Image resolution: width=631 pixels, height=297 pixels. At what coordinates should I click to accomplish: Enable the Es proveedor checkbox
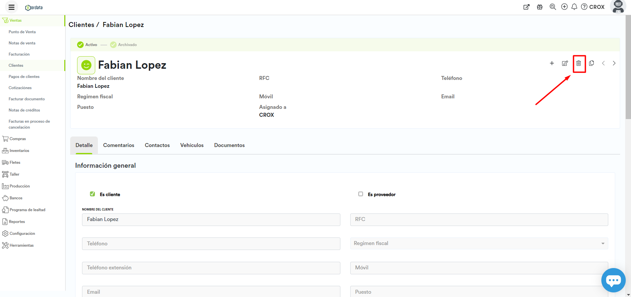click(x=360, y=194)
